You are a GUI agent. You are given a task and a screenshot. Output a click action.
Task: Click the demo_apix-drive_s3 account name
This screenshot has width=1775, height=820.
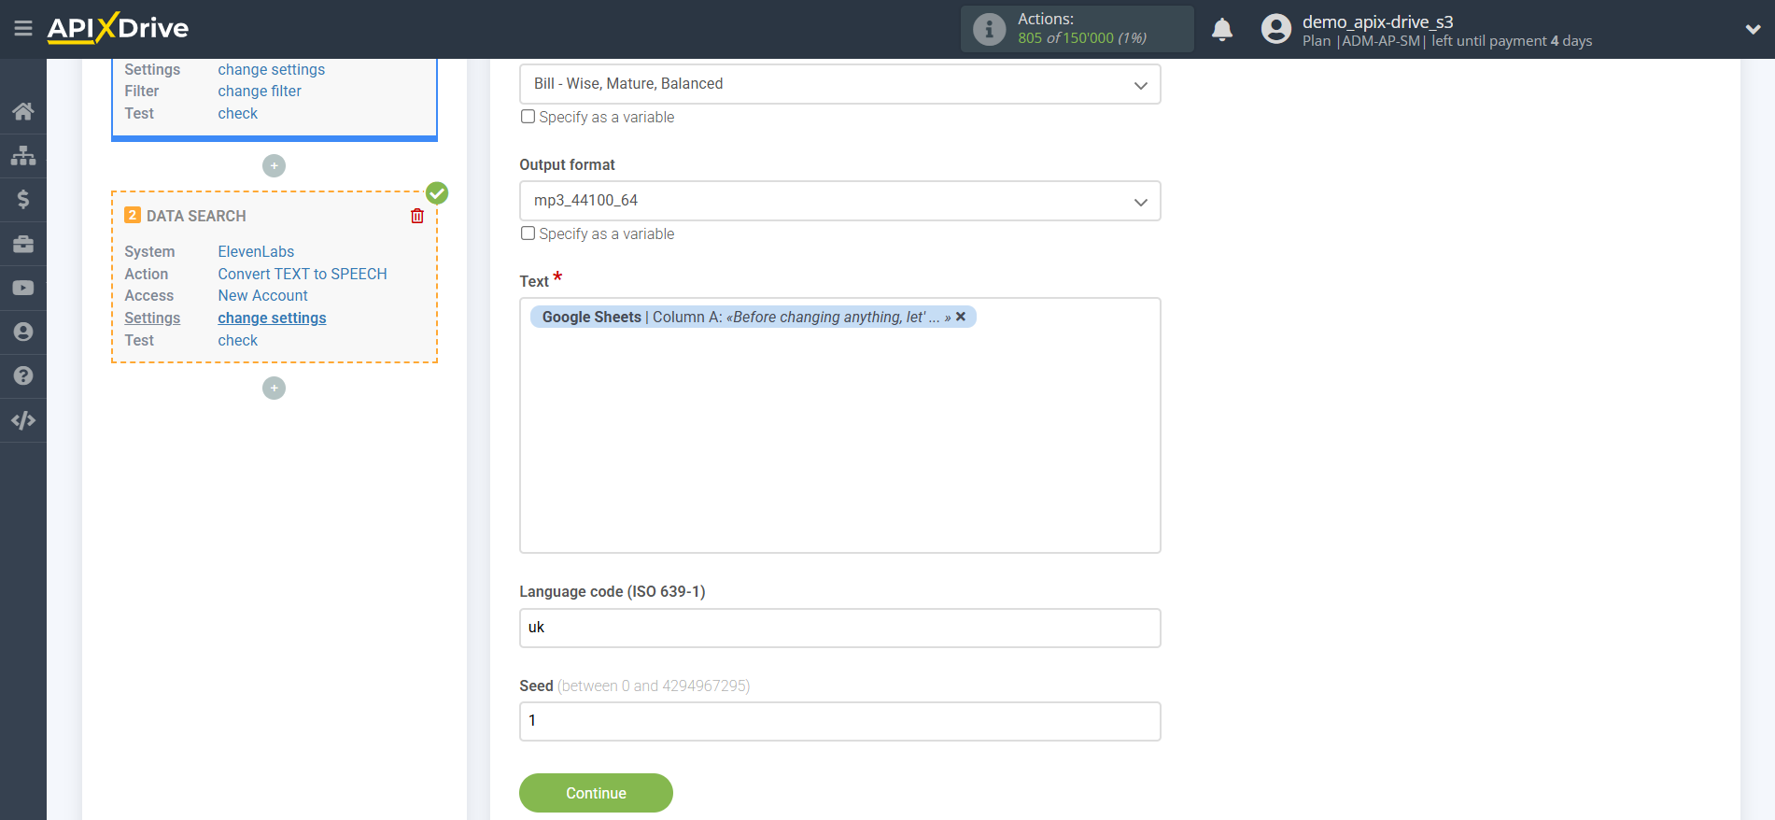coord(1378,21)
